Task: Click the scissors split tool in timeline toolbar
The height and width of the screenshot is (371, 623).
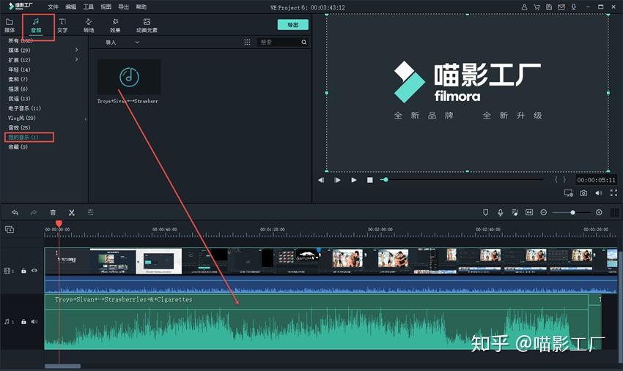Action: [72, 213]
